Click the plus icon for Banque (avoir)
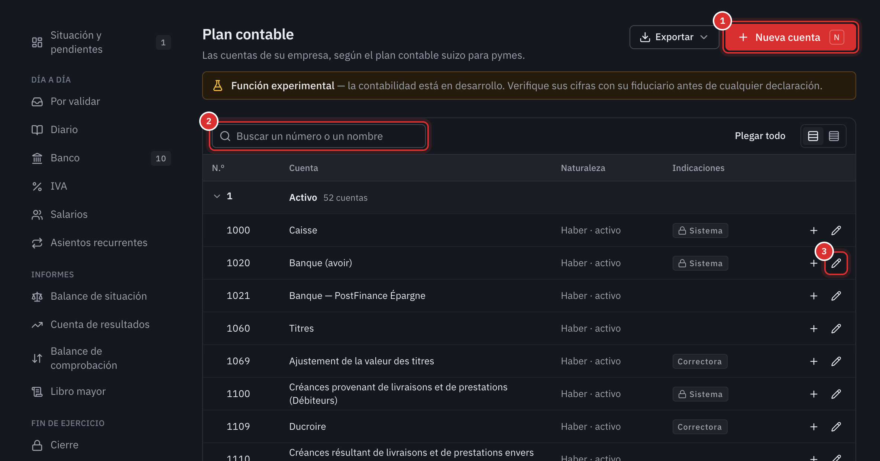This screenshot has width=880, height=461. tap(814, 263)
